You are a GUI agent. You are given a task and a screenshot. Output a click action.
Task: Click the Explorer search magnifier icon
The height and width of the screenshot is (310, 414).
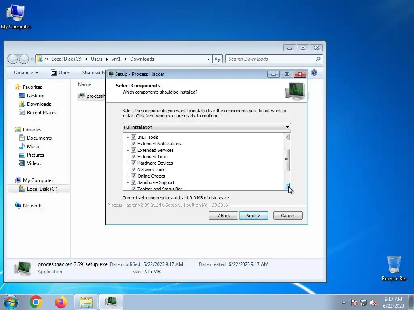point(318,59)
